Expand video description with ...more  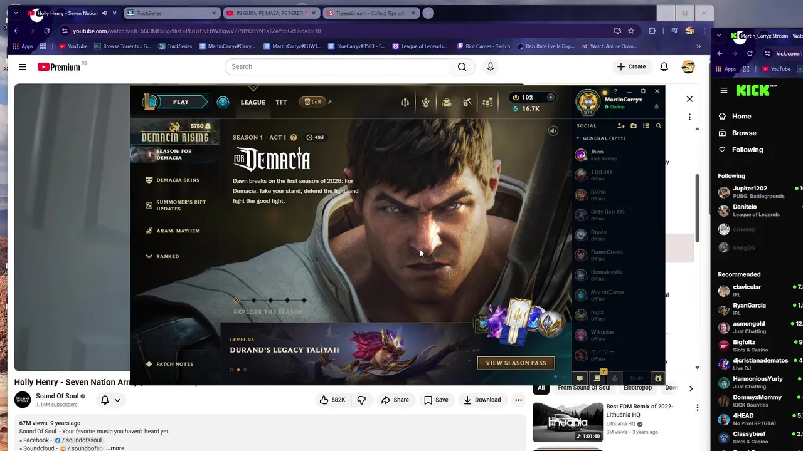(115, 448)
